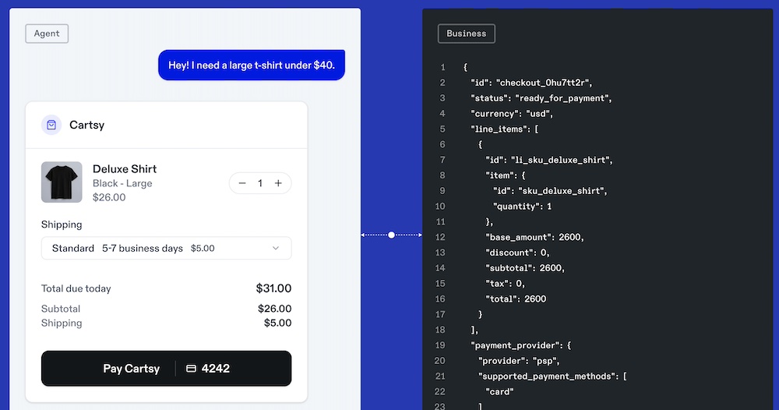
Task: Open the Deluxe Shirt product thumbnail
Action: tap(62, 182)
